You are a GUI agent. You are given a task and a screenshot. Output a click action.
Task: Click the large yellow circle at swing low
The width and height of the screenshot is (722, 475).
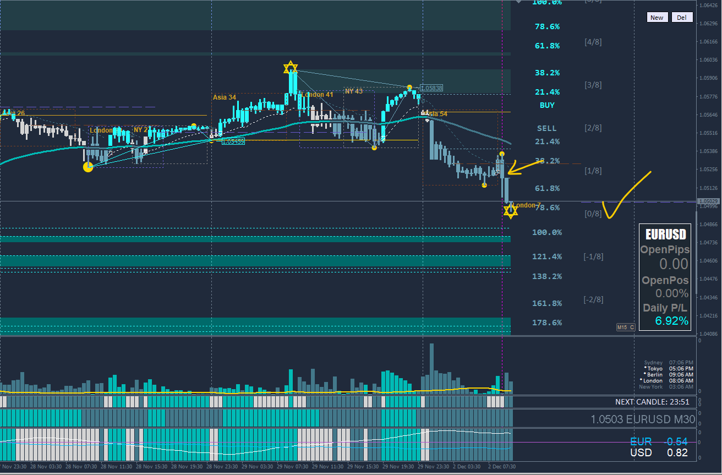(x=88, y=167)
